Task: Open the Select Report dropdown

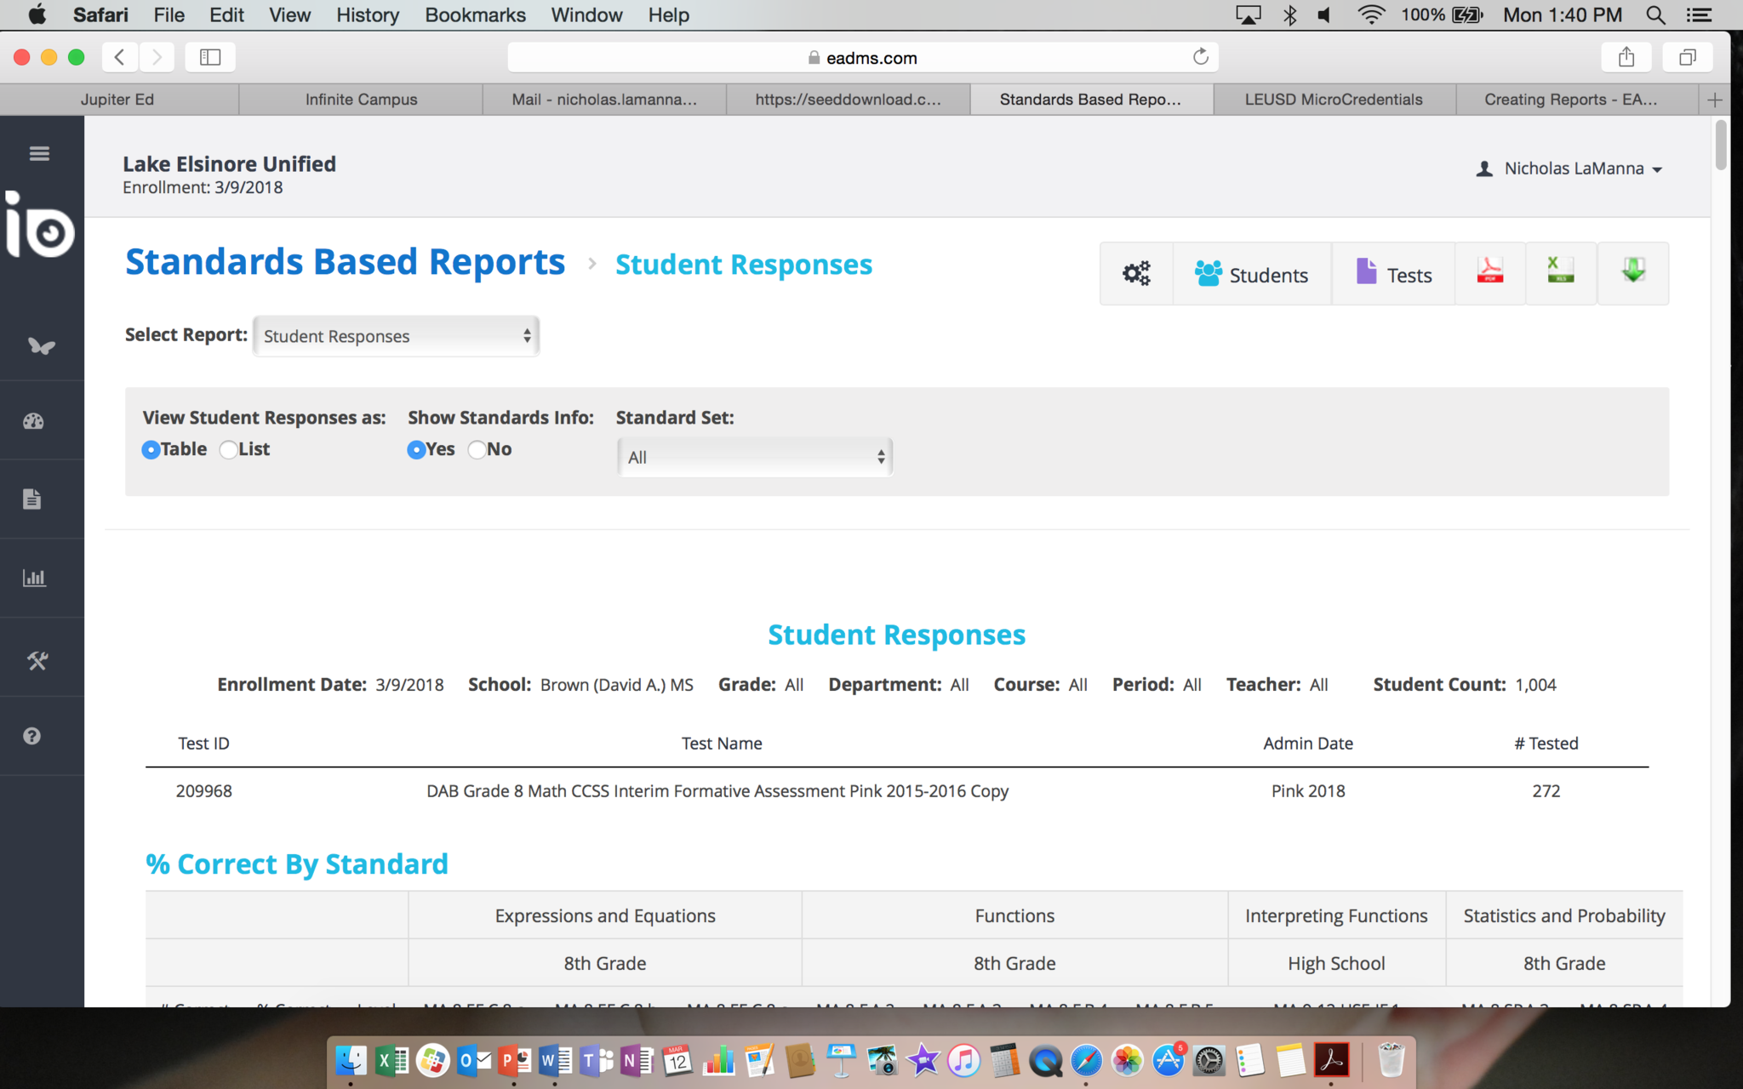Action: 396,336
